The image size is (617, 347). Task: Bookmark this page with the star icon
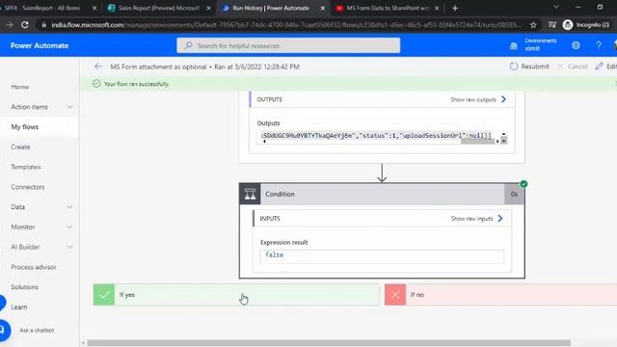coord(533,25)
